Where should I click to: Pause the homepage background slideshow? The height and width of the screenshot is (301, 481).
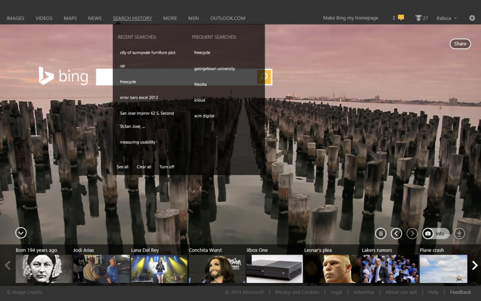(380, 233)
